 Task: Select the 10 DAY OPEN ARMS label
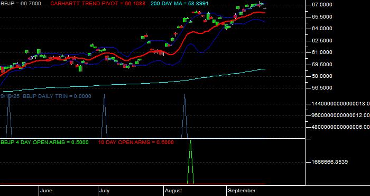point(136,142)
